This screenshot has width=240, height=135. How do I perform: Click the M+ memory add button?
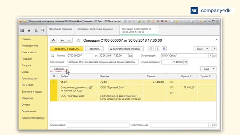click(x=162, y=21)
